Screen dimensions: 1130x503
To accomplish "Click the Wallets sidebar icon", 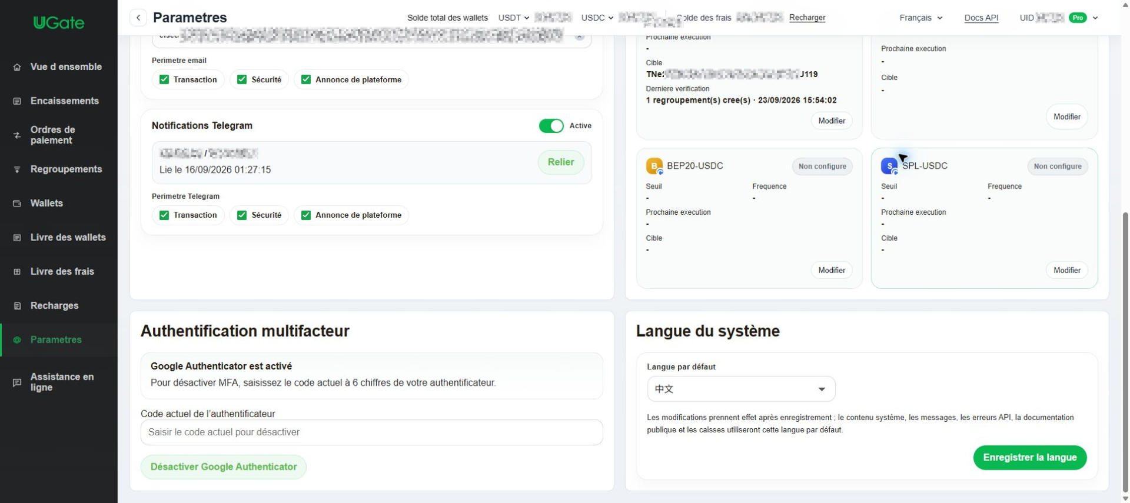I will [17, 204].
